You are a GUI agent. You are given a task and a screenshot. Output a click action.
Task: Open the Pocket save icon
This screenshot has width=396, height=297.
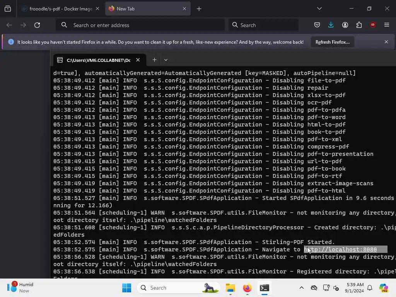[x=317, y=25]
